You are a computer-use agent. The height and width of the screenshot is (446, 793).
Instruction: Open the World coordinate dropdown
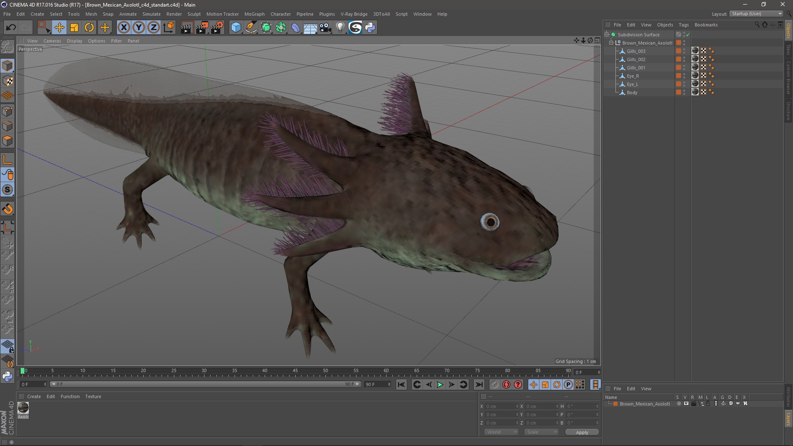(501, 432)
